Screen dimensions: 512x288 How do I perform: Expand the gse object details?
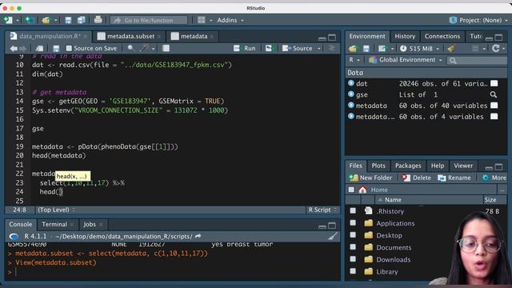[351, 94]
